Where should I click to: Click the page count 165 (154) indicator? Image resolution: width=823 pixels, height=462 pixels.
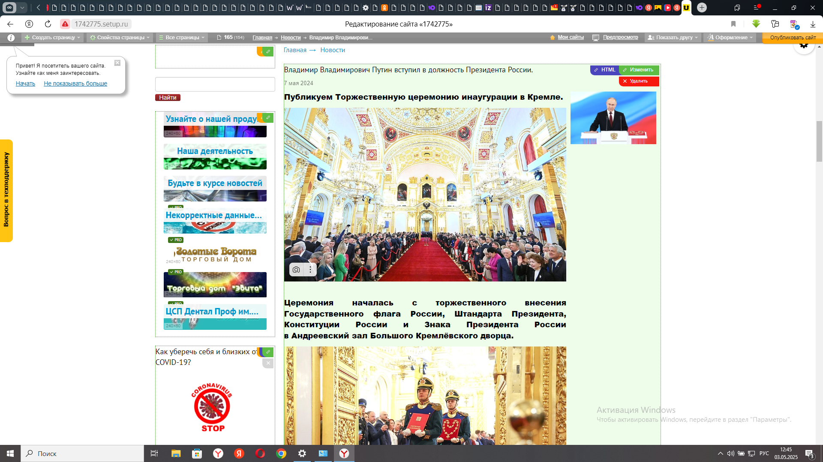coord(231,38)
